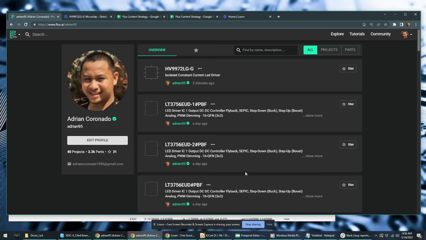Open the Explore page
426x240 pixels.
pyautogui.click(x=337, y=34)
